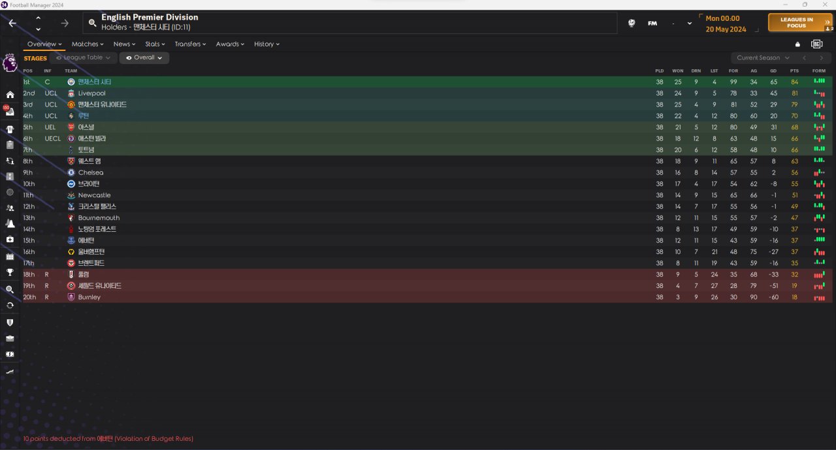
Task: Open the clipboard icon in the sidebar
Action: tap(10, 144)
